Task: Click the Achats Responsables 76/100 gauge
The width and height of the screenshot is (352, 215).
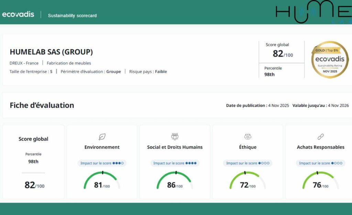Action: point(320,181)
